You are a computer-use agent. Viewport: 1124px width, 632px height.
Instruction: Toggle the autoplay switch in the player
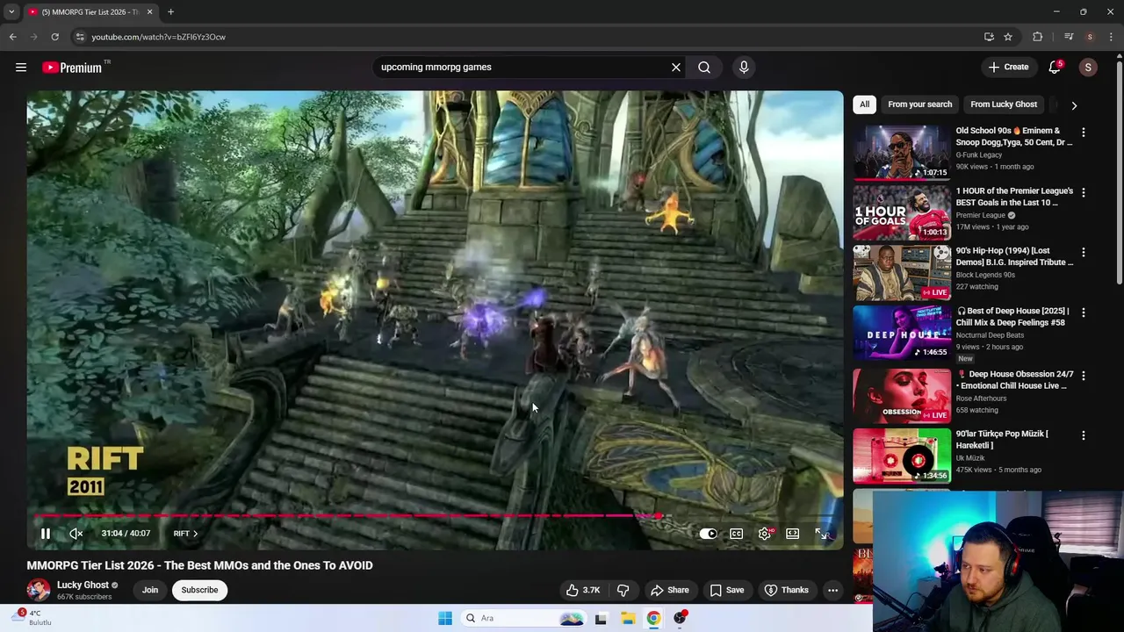(x=708, y=534)
